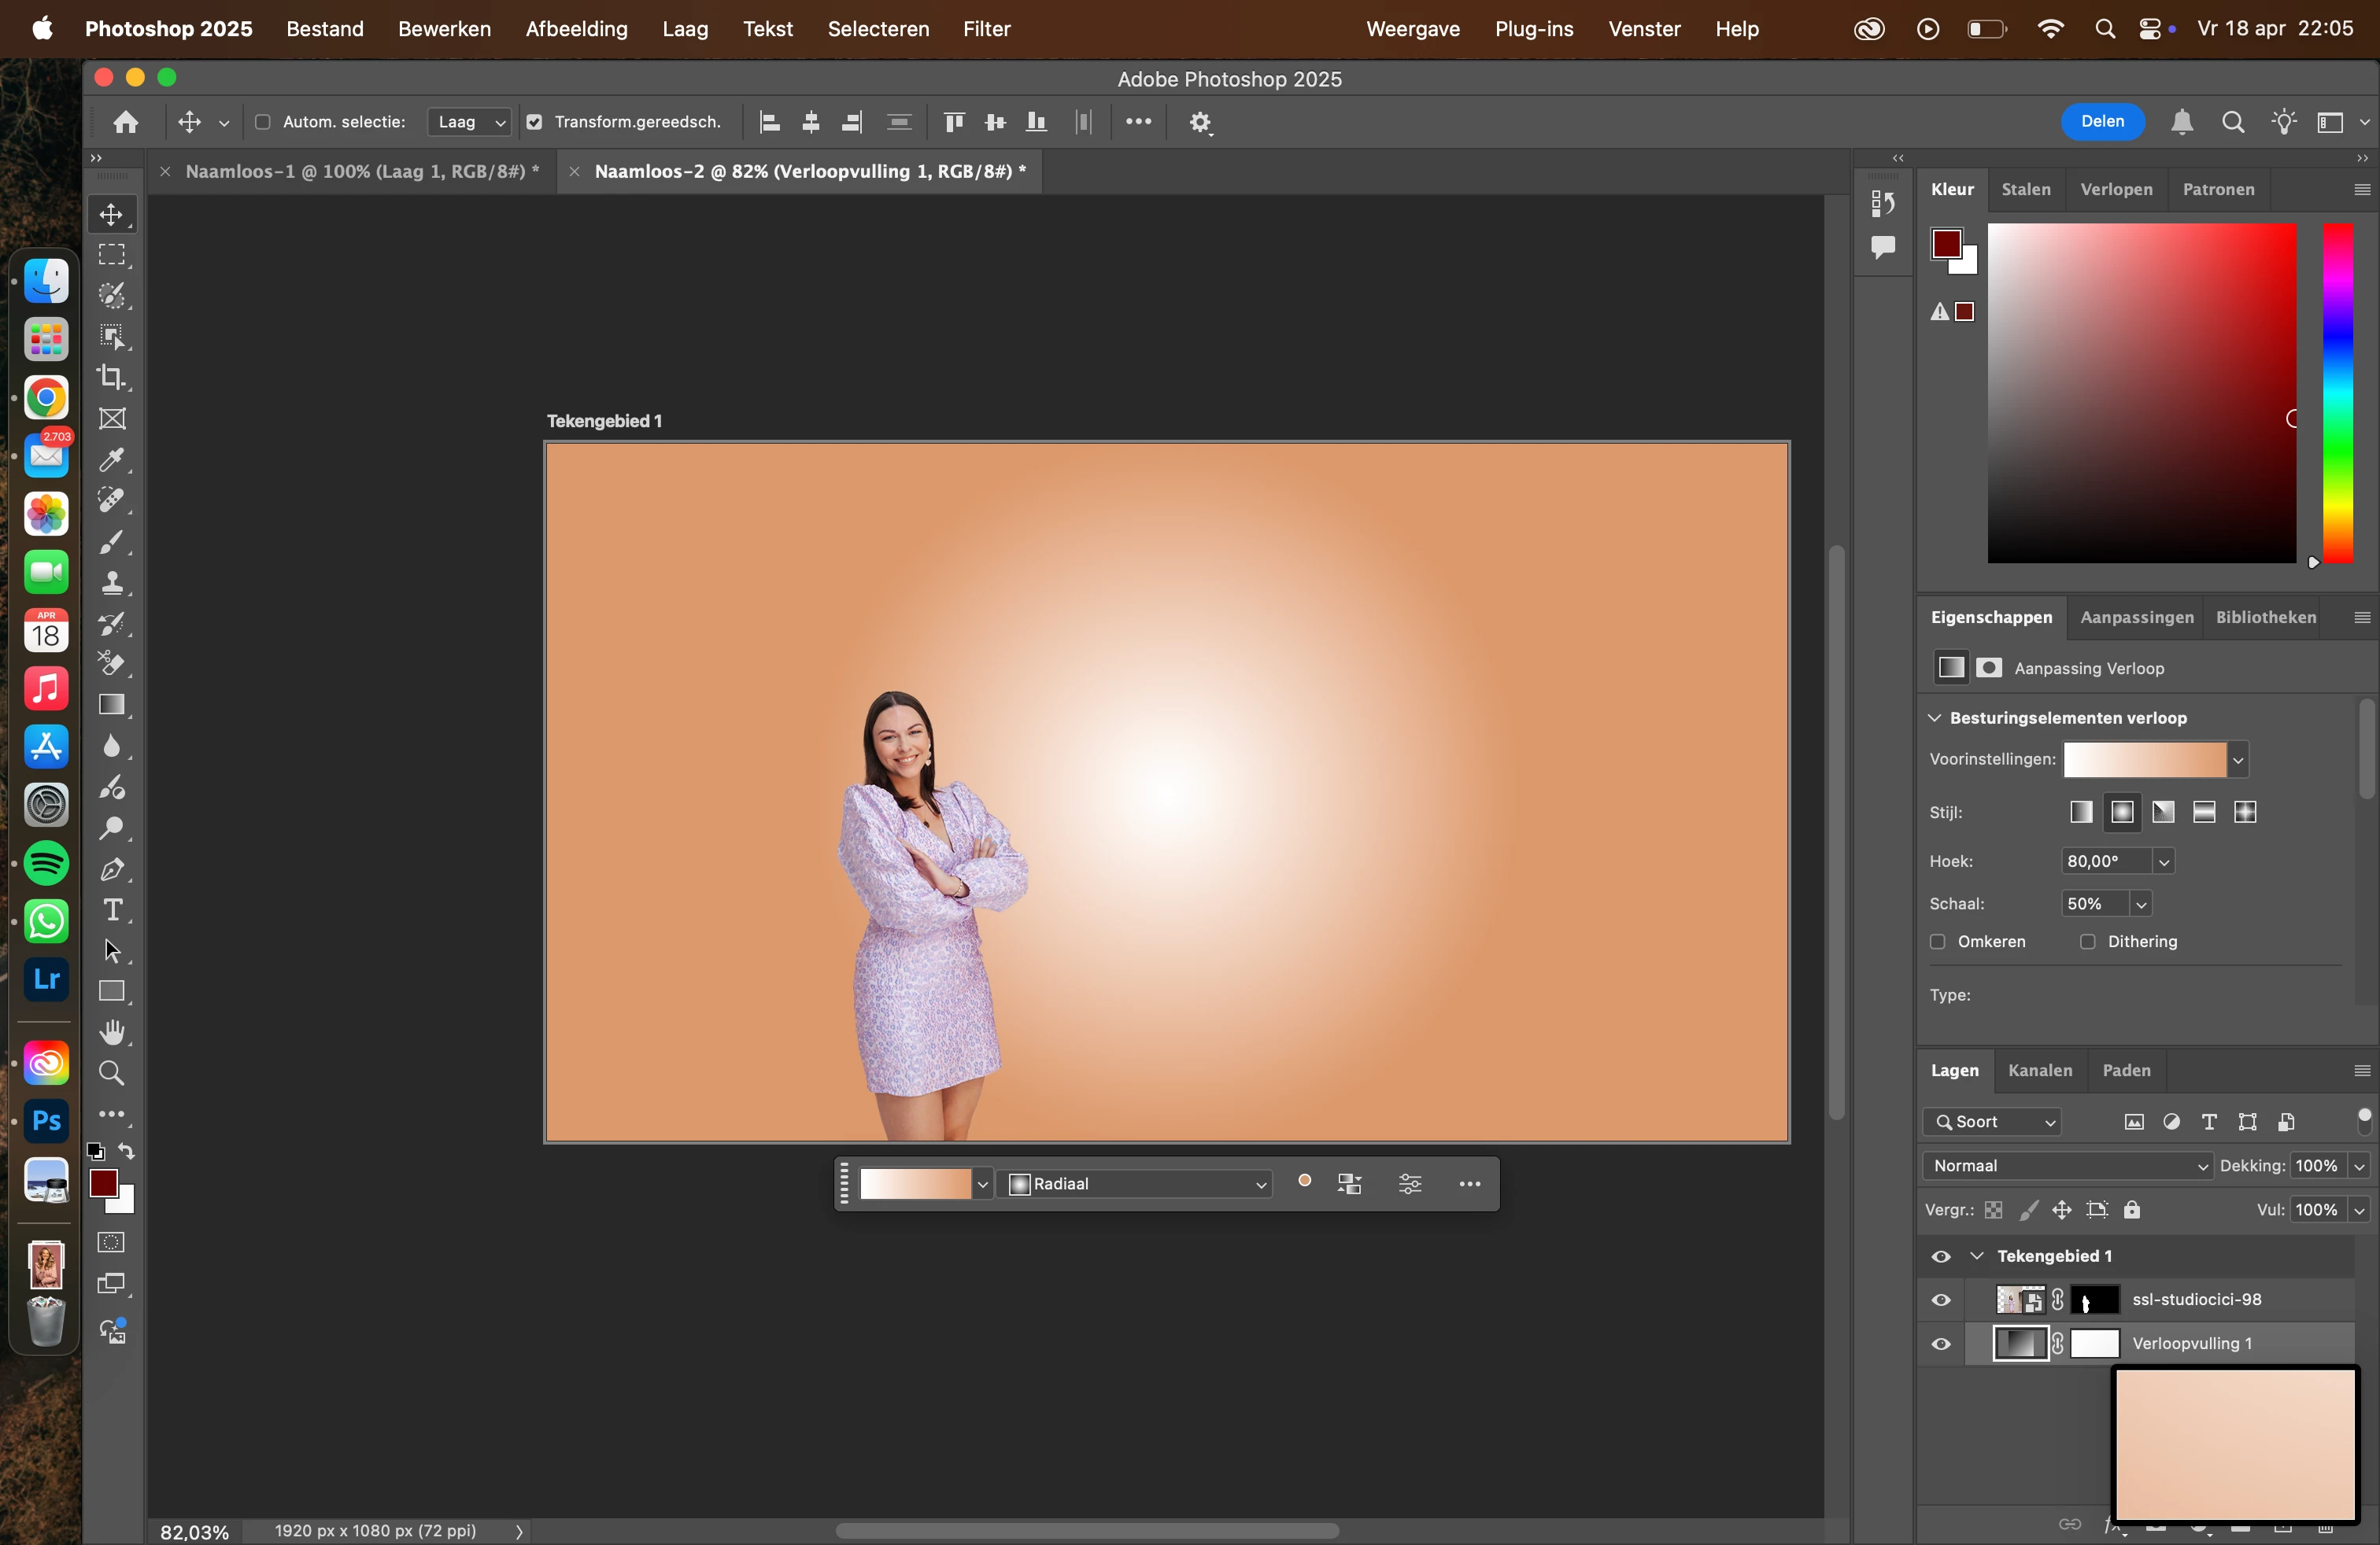Enable the Omkeren checkbox
2380x1545 pixels.
pos(1938,942)
